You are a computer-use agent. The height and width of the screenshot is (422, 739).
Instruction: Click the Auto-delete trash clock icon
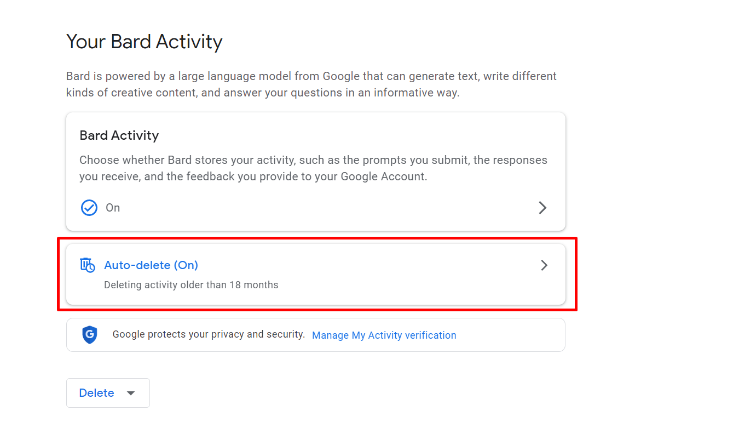(x=88, y=265)
